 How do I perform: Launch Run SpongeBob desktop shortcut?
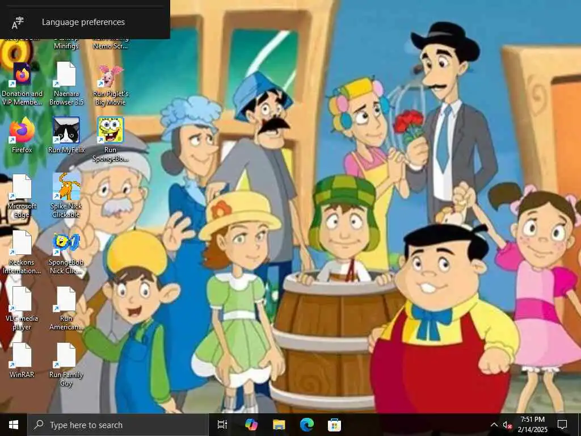pyautogui.click(x=111, y=140)
